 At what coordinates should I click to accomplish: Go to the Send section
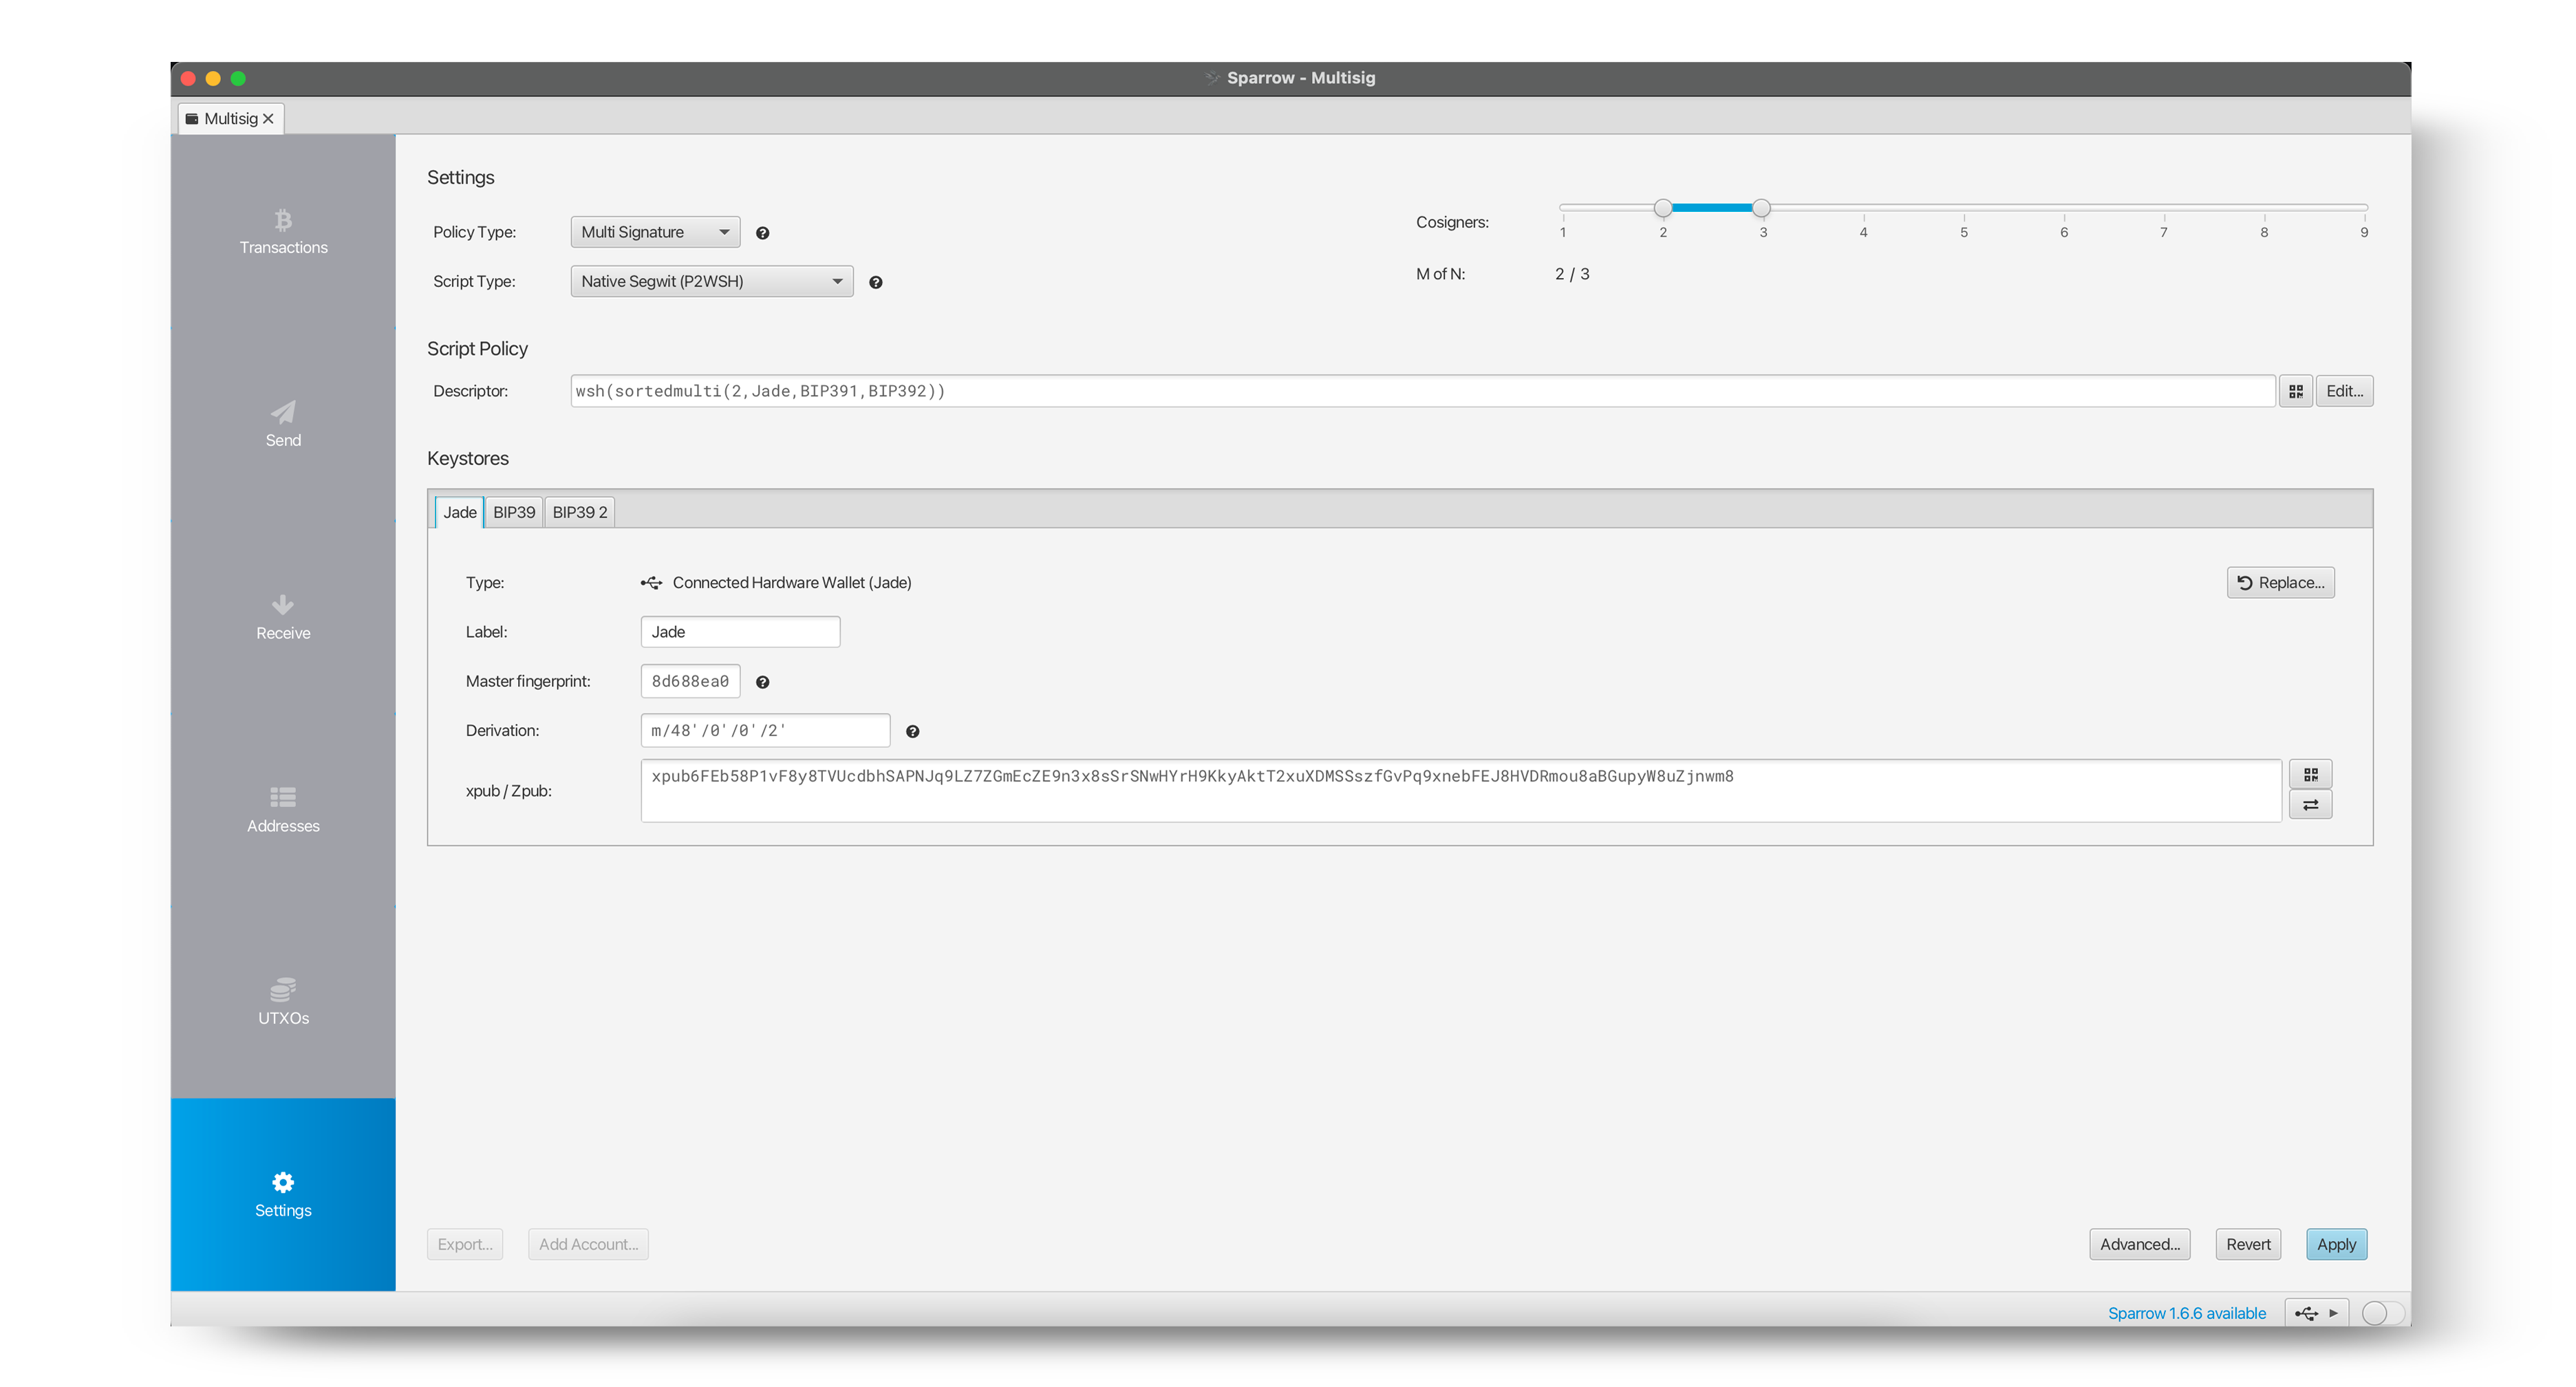click(x=283, y=424)
